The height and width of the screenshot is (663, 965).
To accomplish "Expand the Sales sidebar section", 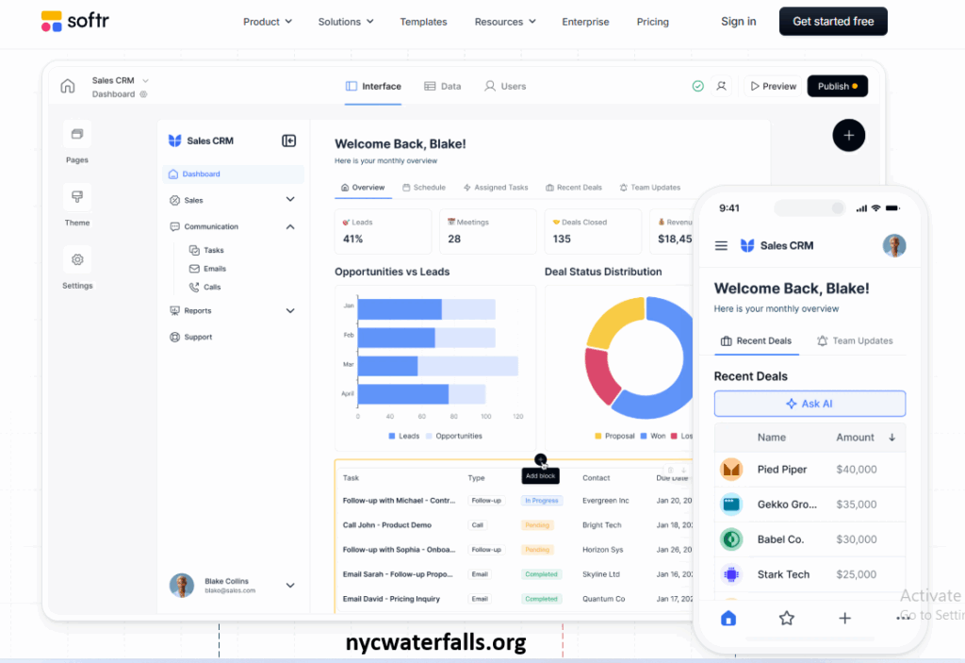I will [x=289, y=200].
